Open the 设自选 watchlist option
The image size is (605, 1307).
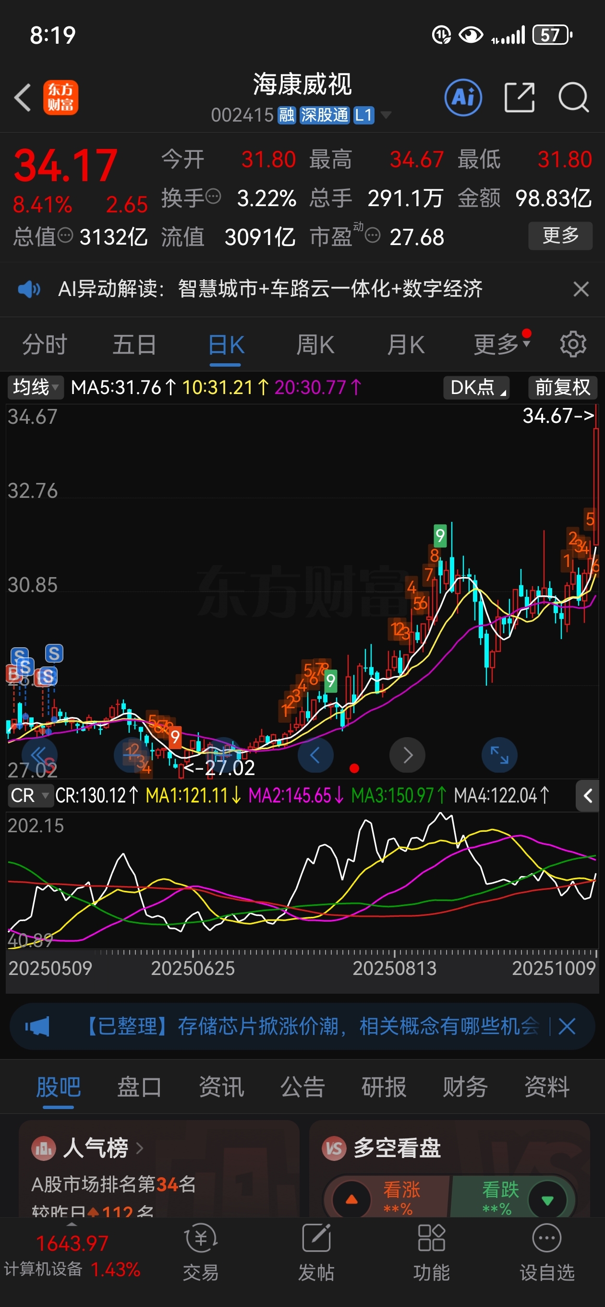click(x=547, y=1252)
